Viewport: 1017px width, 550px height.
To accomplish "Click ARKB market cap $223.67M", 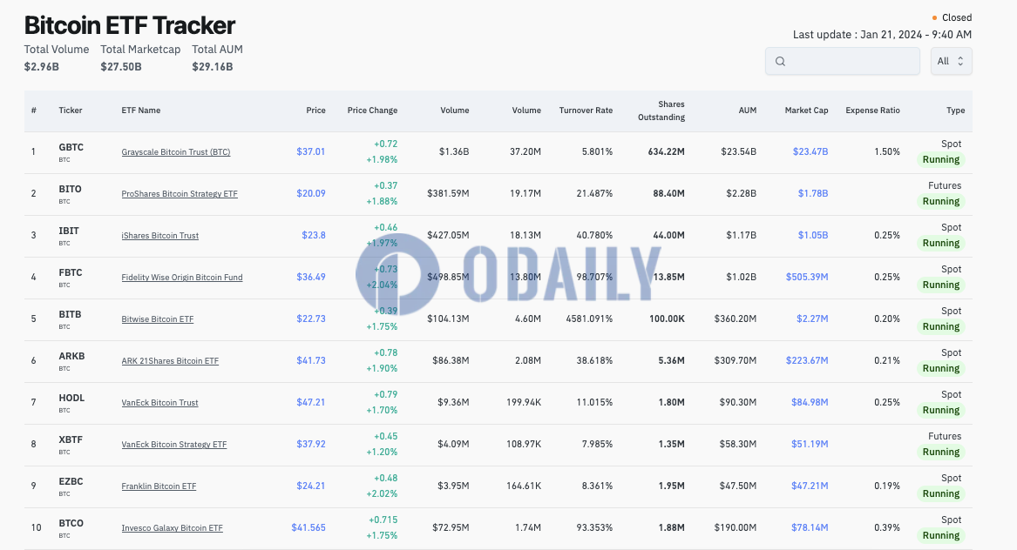I will [807, 361].
